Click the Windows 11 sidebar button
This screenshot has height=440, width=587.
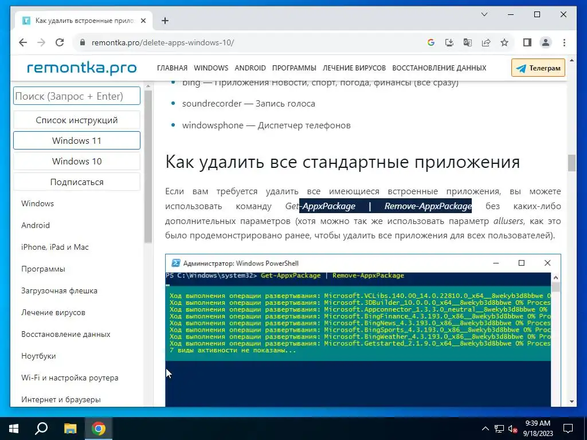coord(77,141)
